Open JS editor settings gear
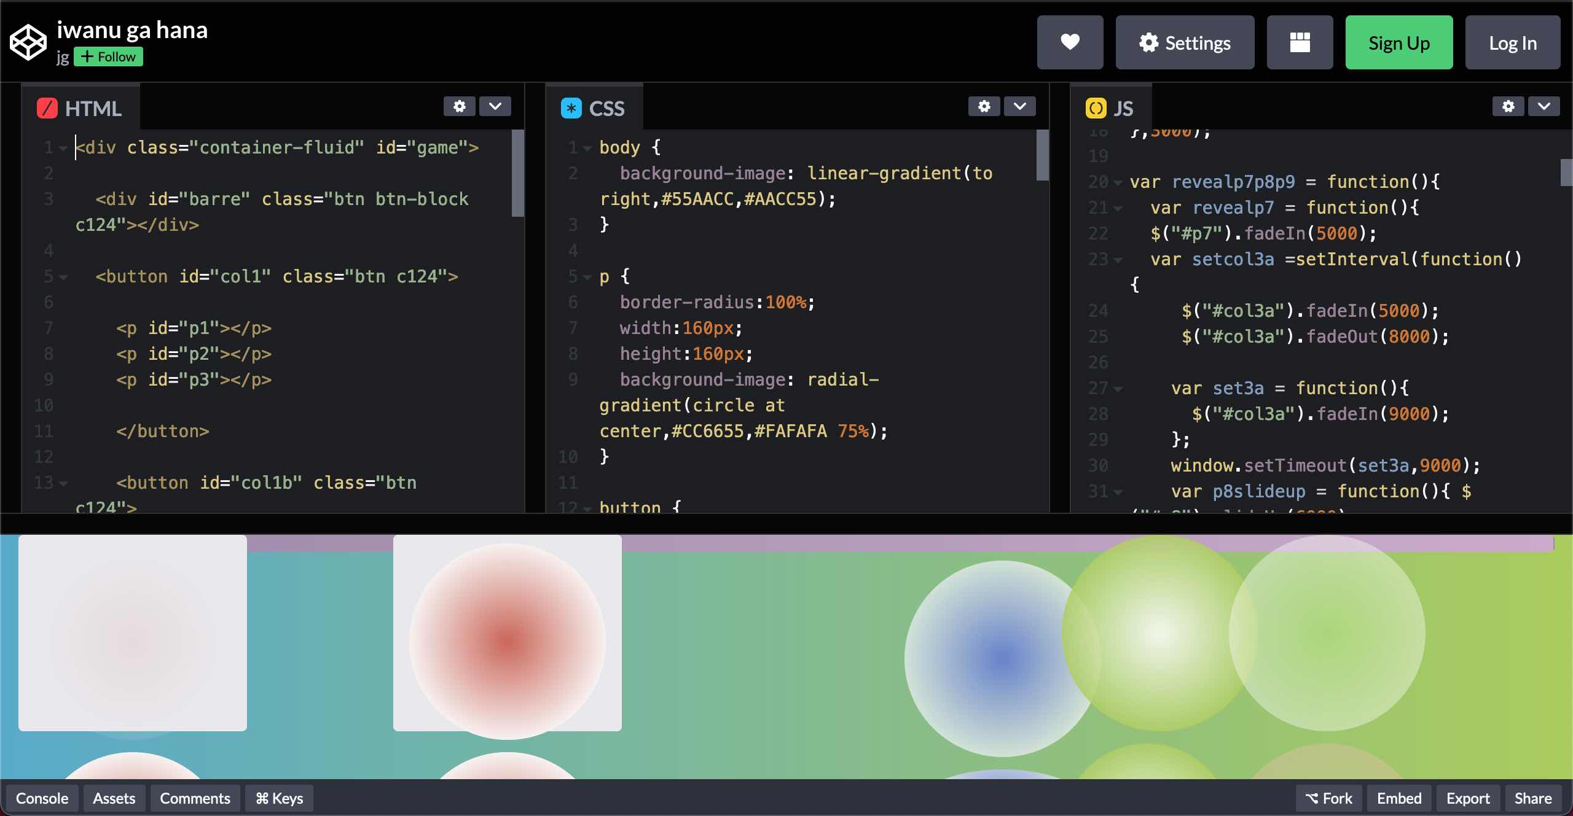Screen dimensions: 1573x816 tap(1508, 106)
